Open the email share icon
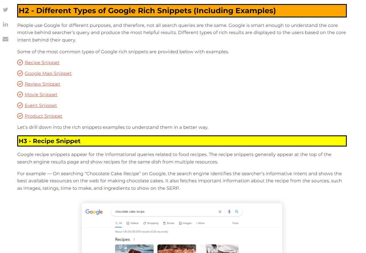This screenshot has height=253, width=366. [5, 39]
